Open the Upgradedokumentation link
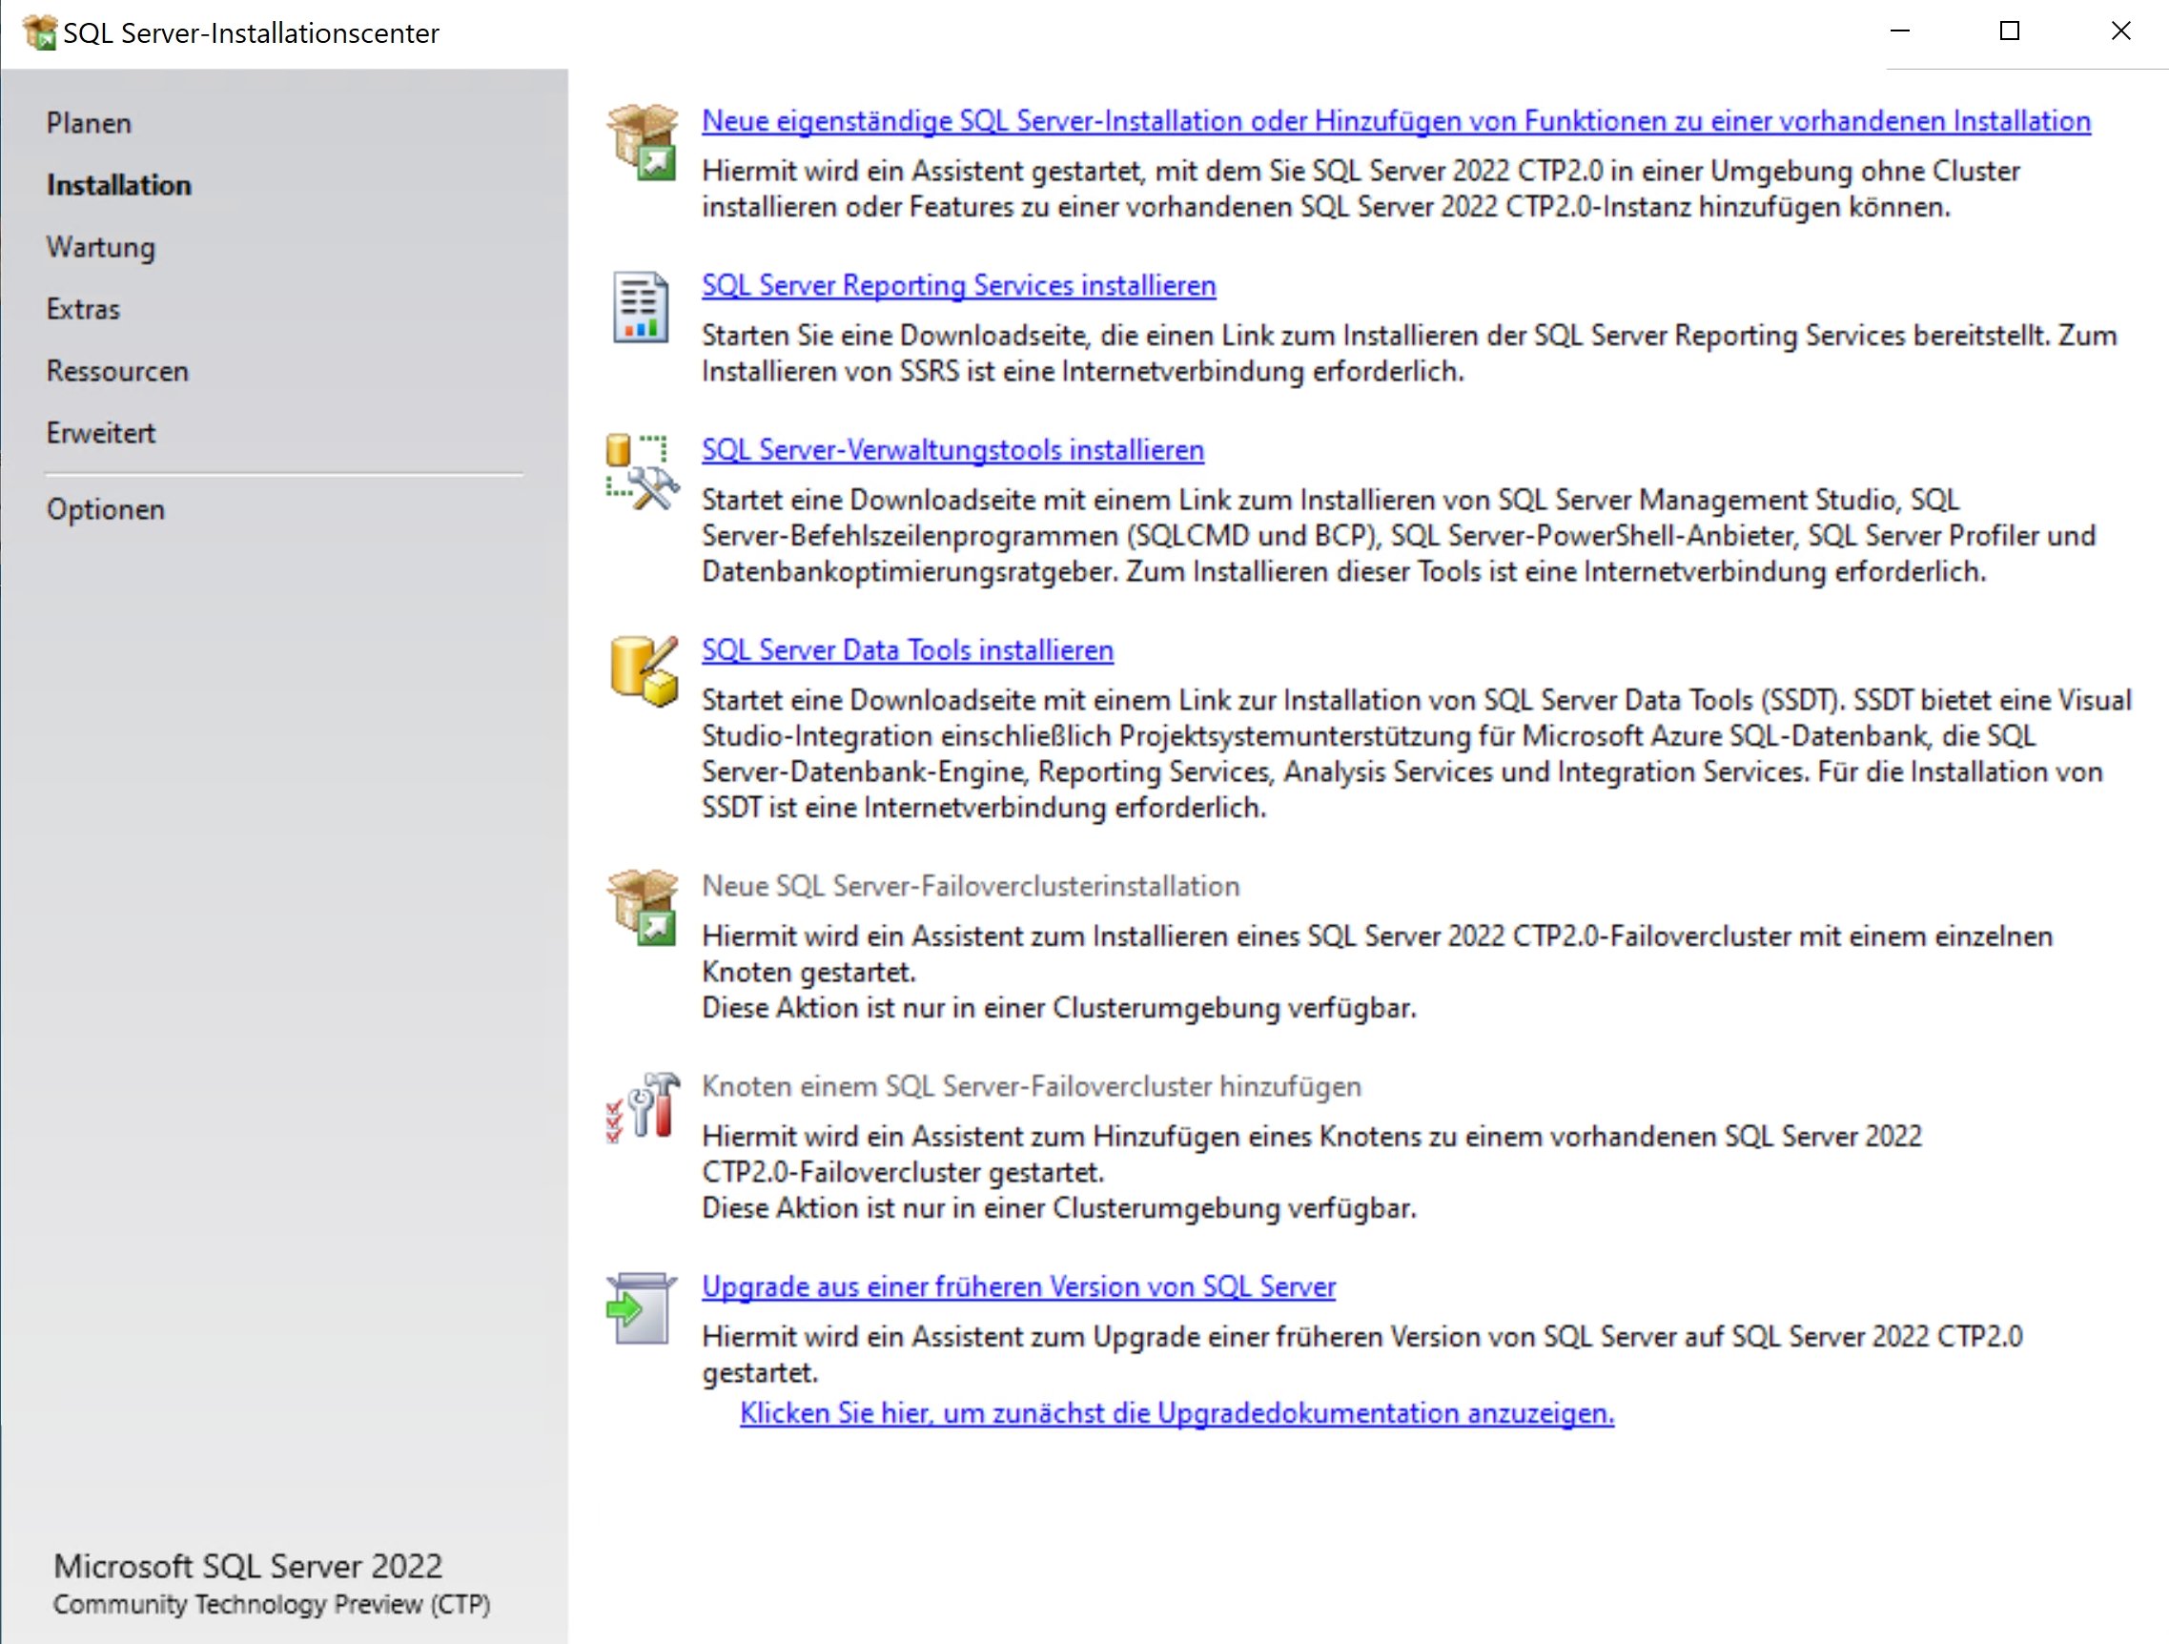This screenshot has height=1644, width=2169. (x=1175, y=1413)
